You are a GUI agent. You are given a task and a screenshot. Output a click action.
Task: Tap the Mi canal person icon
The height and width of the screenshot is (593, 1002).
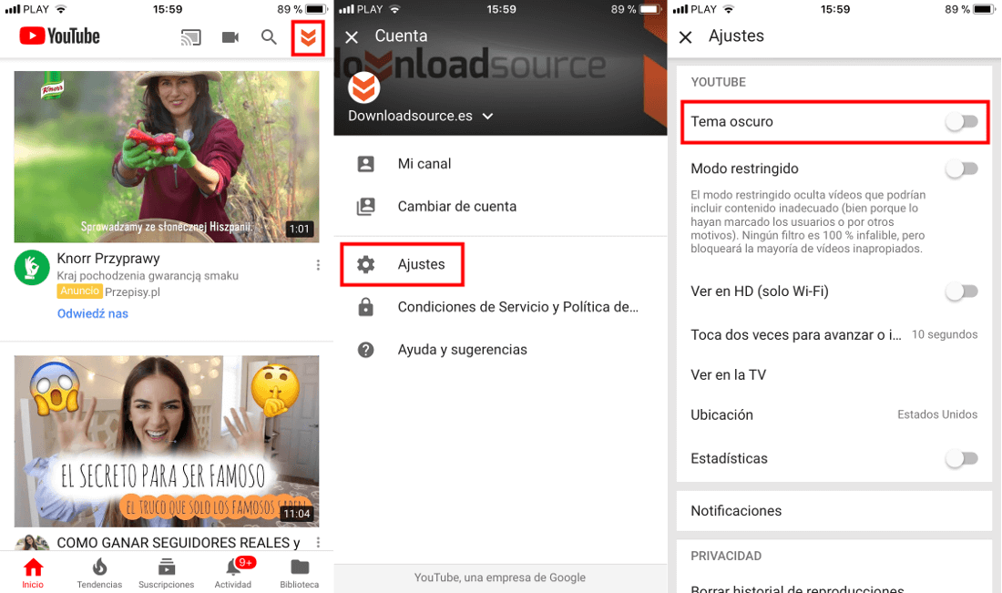tap(365, 164)
